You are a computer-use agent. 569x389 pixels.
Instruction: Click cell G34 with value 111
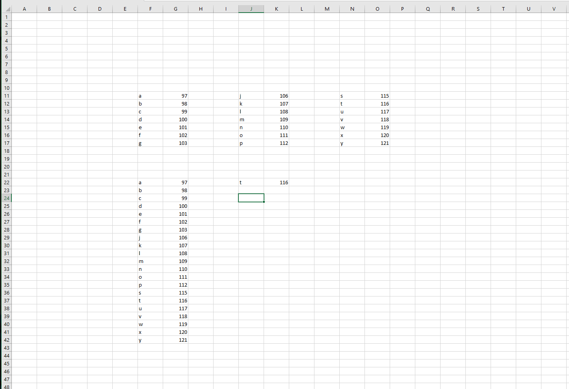[176, 277]
